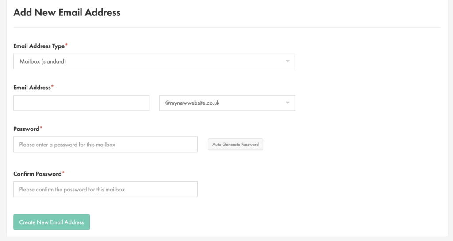Focus the mailbox password field
The height and width of the screenshot is (241, 453).
tap(105, 144)
